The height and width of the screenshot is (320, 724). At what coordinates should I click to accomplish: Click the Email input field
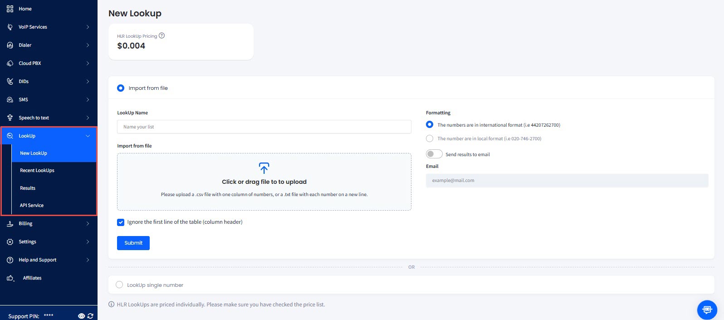(567, 180)
